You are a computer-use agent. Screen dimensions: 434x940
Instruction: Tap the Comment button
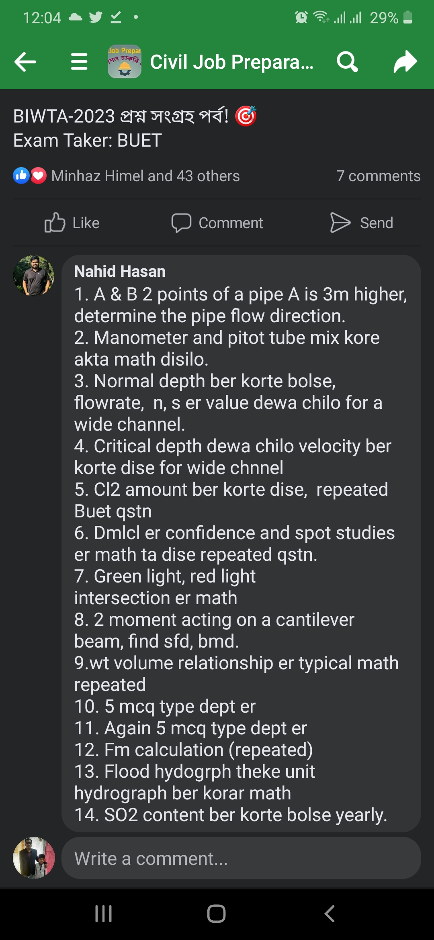pos(217,223)
